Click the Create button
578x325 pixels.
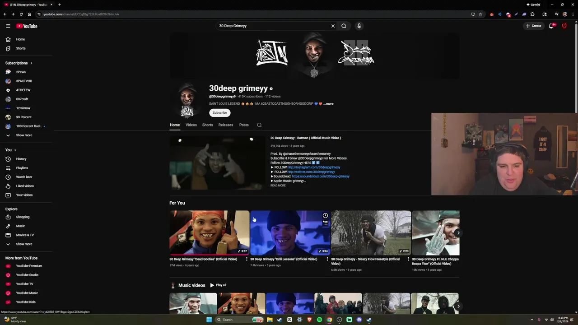tap(533, 26)
